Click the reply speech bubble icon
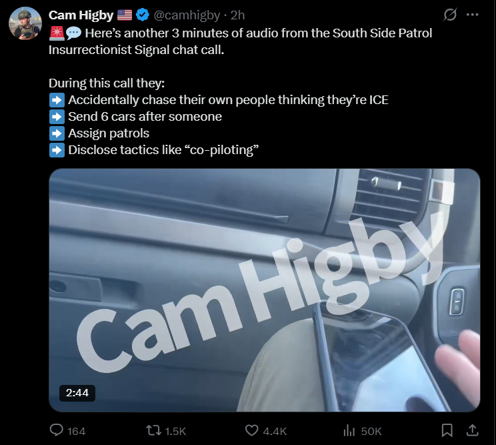 pos(57,430)
